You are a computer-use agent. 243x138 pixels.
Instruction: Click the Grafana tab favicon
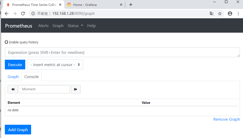[69, 5]
